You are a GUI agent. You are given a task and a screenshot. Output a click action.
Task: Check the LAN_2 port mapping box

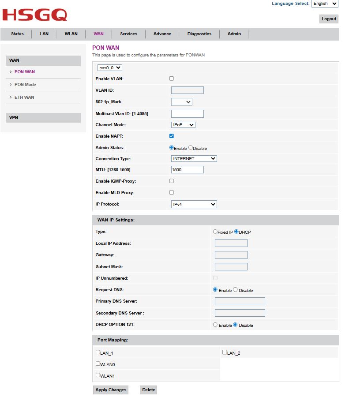click(225, 352)
